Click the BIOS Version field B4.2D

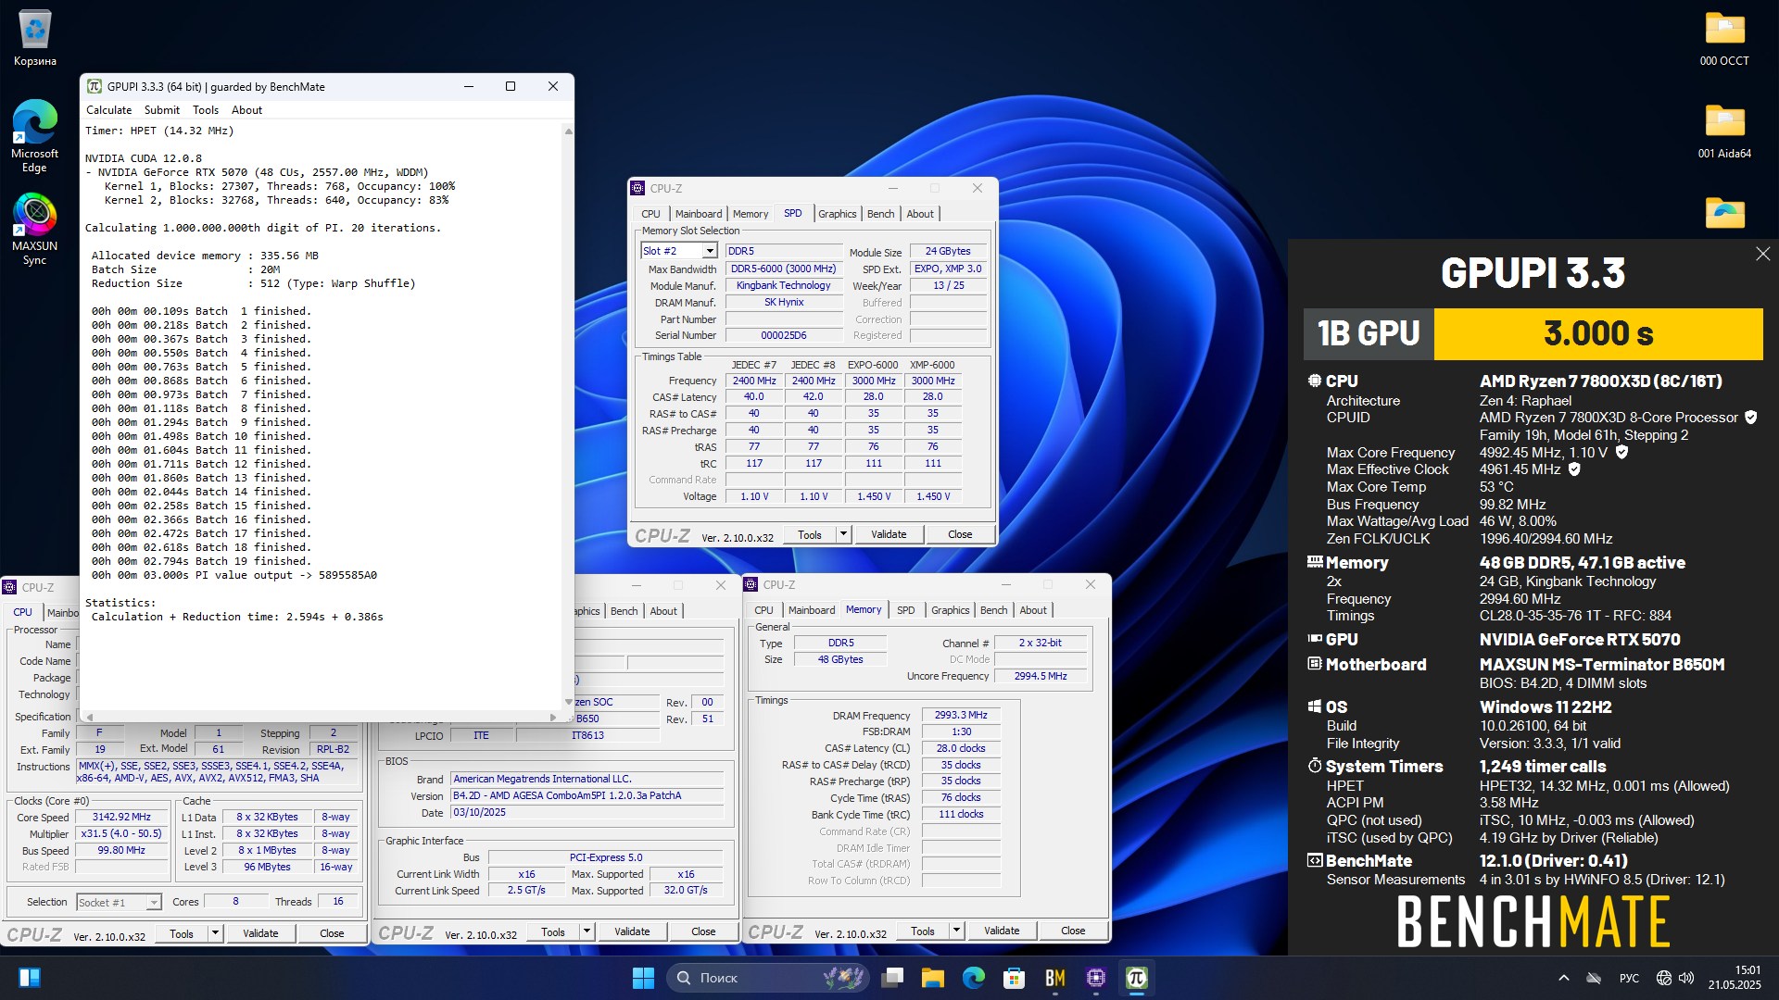[x=587, y=795]
